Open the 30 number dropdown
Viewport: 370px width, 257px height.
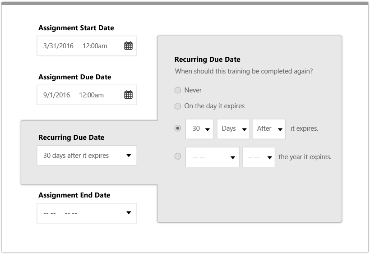point(199,129)
